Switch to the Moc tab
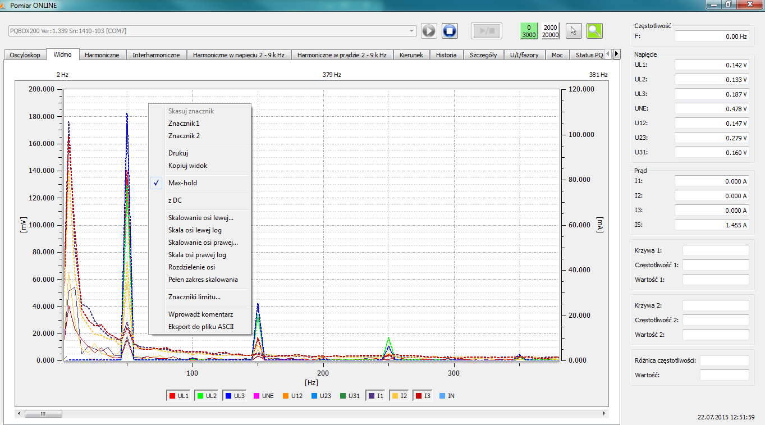This screenshot has width=765, height=425. pos(557,55)
